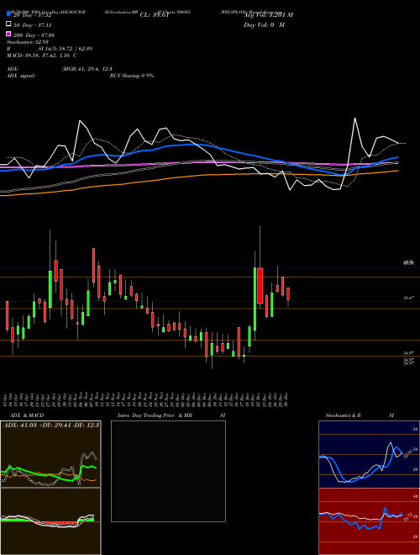Click the 'Stochastics & R' panel title
420x555 pixels.
pyautogui.click(x=343, y=415)
